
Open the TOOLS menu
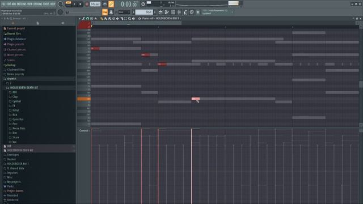46,4
